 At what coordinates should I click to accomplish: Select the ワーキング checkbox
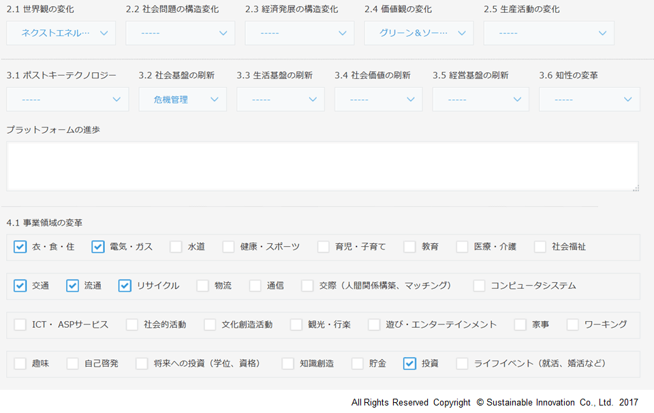pos(573,324)
